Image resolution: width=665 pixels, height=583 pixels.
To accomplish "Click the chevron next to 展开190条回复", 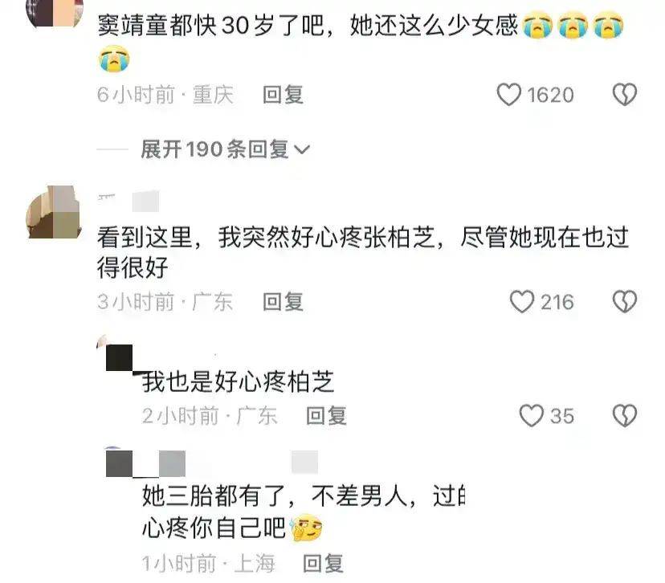I will click(302, 149).
